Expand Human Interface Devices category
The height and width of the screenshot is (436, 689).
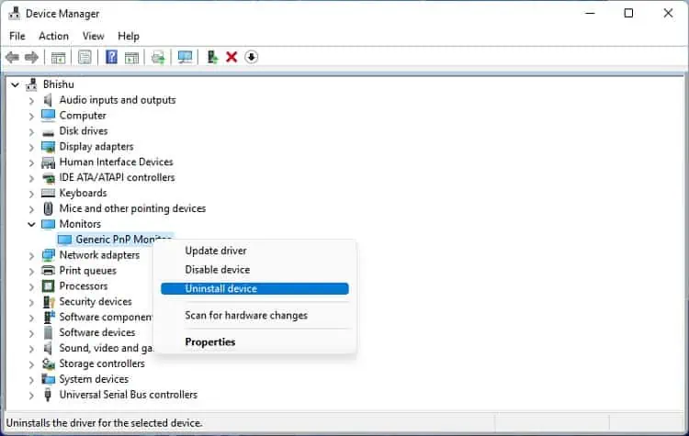(x=31, y=162)
